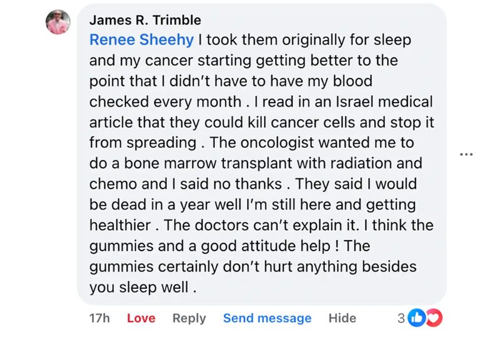Click the blue thumbs-up reaction icon
495x345 pixels.
coord(417,318)
